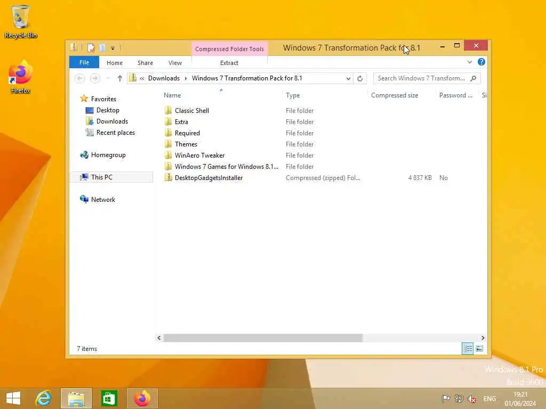Image resolution: width=546 pixels, height=409 pixels.
Task: Click the ENG input language indicator
Action: coord(489,399)
